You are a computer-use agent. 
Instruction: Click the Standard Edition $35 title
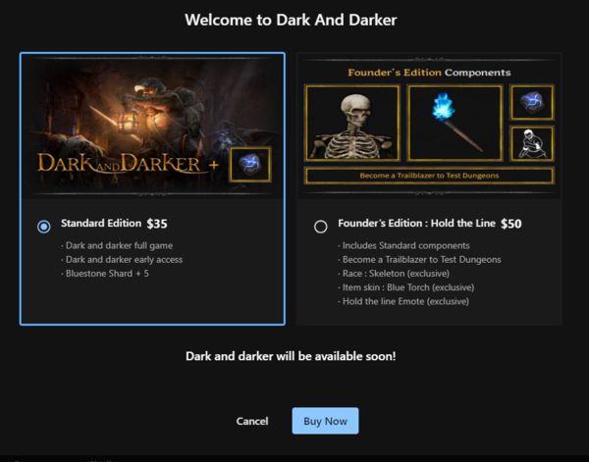[114, 224]
